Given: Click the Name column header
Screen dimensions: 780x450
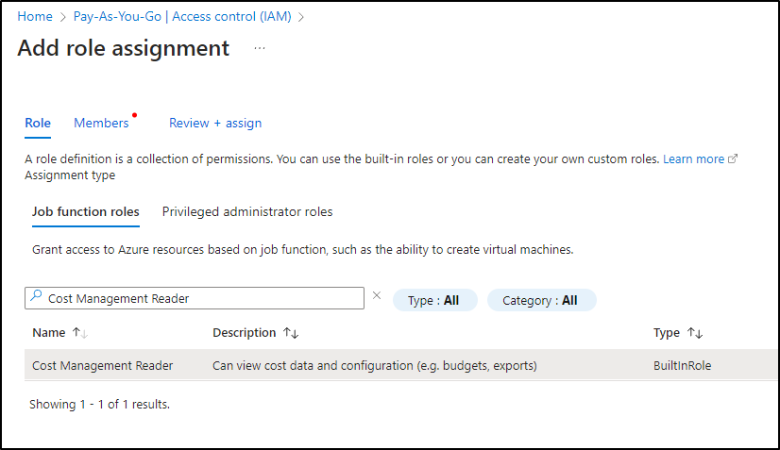Looking at the screenshot, I should tap(49, 333).
